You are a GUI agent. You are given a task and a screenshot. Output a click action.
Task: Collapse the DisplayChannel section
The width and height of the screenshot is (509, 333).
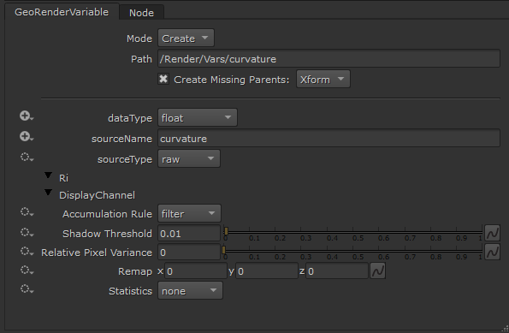pyautogui.click(x=48, y=193)
